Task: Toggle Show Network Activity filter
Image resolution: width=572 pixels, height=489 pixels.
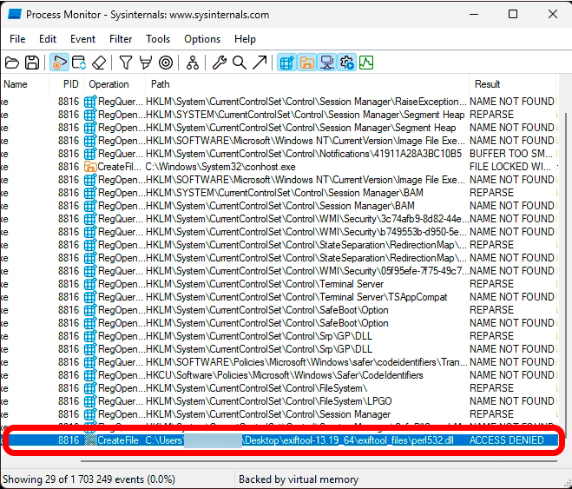Action: pyautogui.click(x=327, y=63)
